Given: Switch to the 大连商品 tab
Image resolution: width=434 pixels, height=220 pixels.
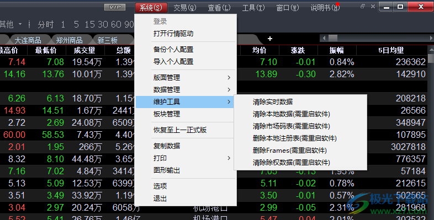Looking at the screenshot, I should [28, 40].
